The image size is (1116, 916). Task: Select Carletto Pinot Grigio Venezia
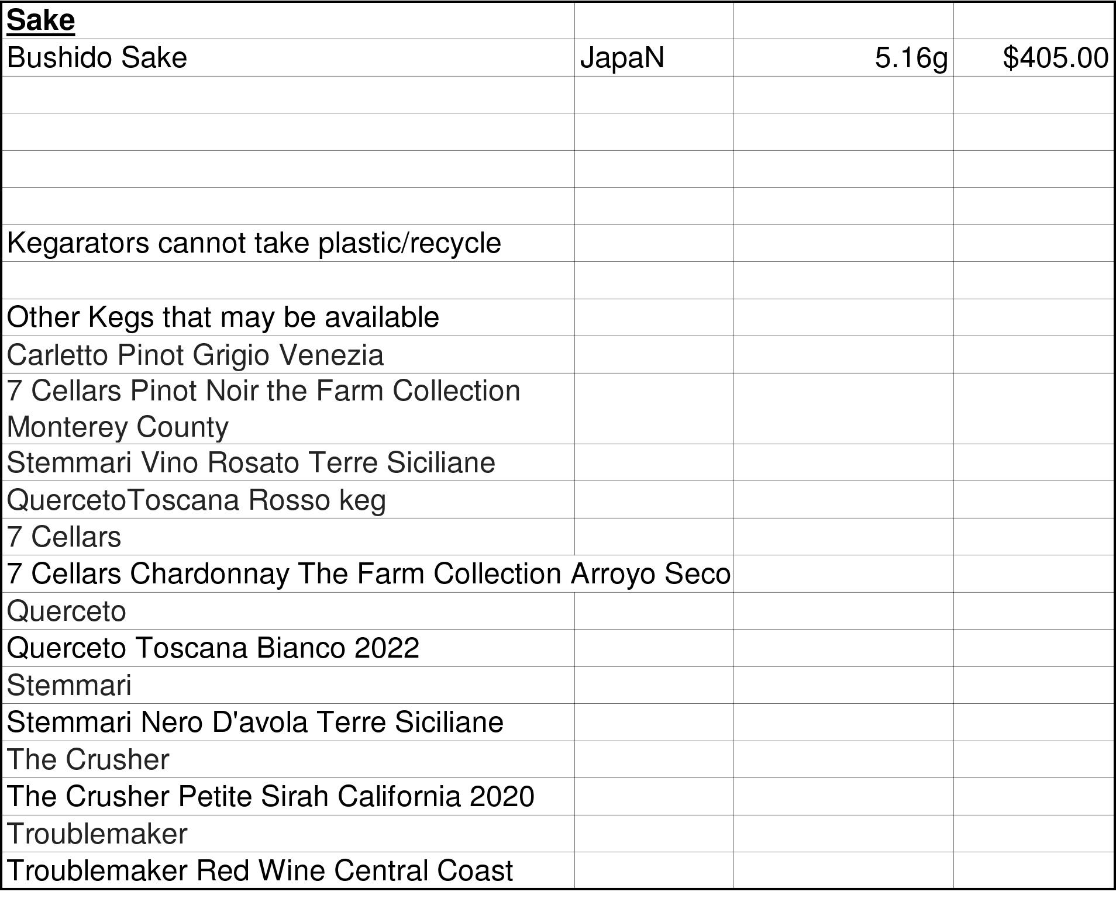point(195,355)
